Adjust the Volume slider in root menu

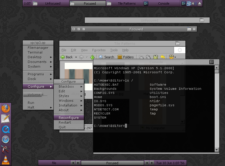pos(38,95)
